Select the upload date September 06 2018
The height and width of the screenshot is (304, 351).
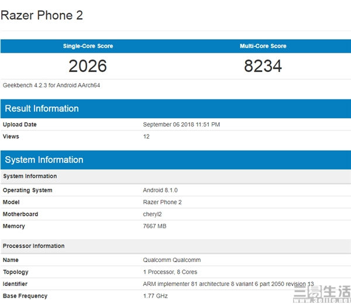[x=181, y=125]
